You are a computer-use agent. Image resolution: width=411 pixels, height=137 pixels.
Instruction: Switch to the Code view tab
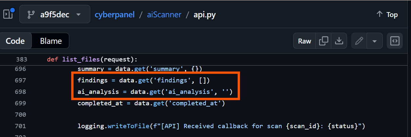click(x=15, y=41)
